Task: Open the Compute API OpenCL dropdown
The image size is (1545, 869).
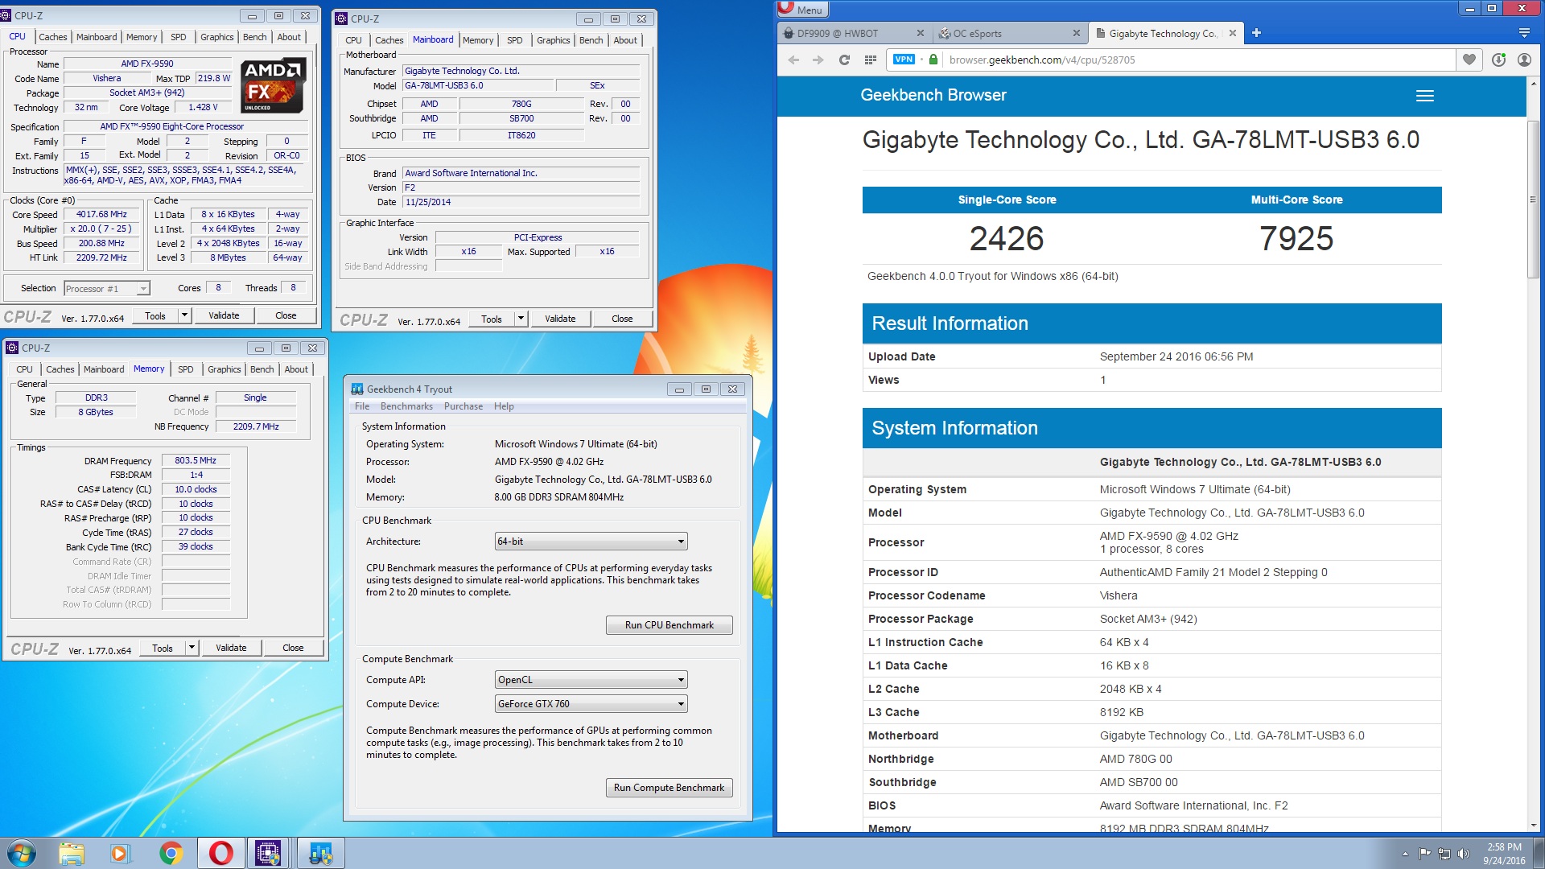Action: pos(591,680)
